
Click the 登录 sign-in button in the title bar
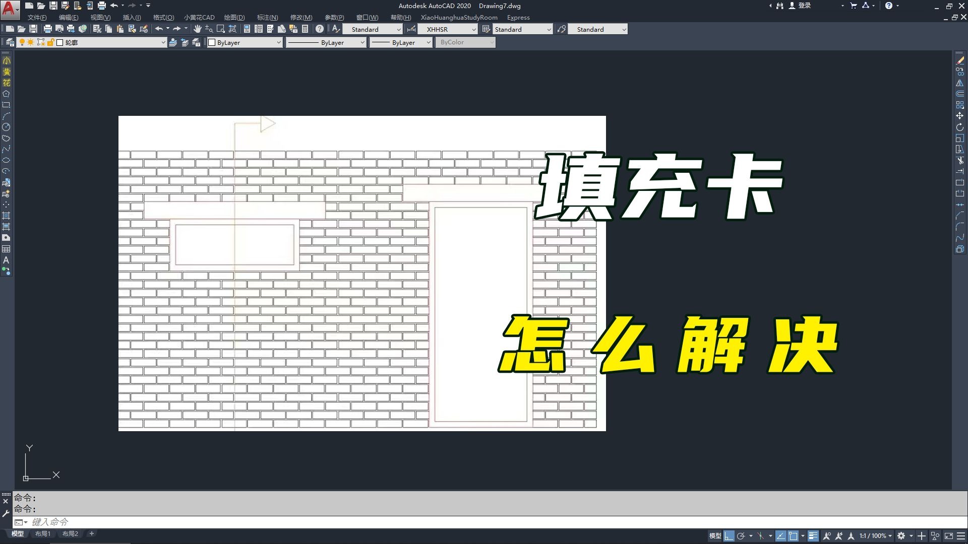pyautogui.click(x=804, y=6)
